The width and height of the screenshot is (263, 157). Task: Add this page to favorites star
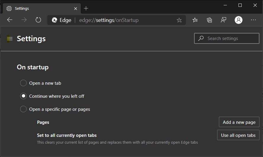[x=179, y=20]
